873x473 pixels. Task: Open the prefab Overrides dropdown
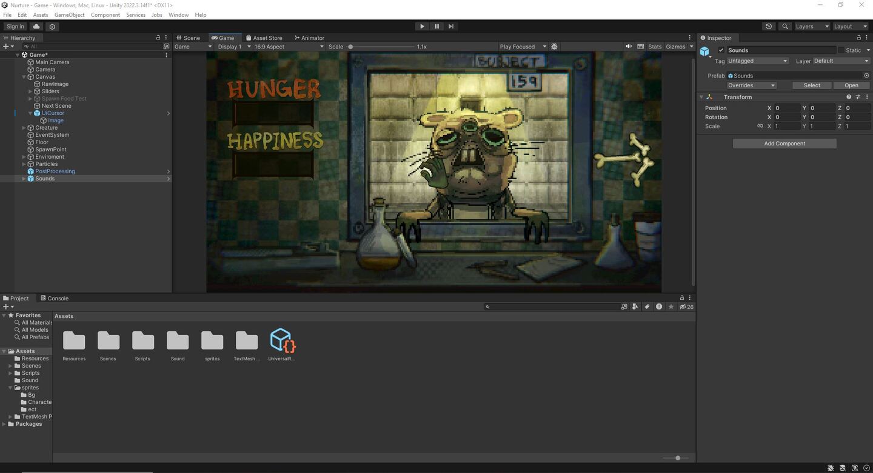(x=752, y=85)
